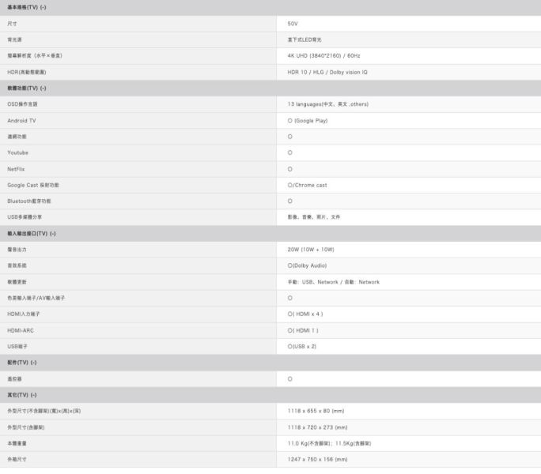The width and height of the screenshot is (541, 474).
Task: Select the HDMI-ARC row label
Action: coord(21,330)
